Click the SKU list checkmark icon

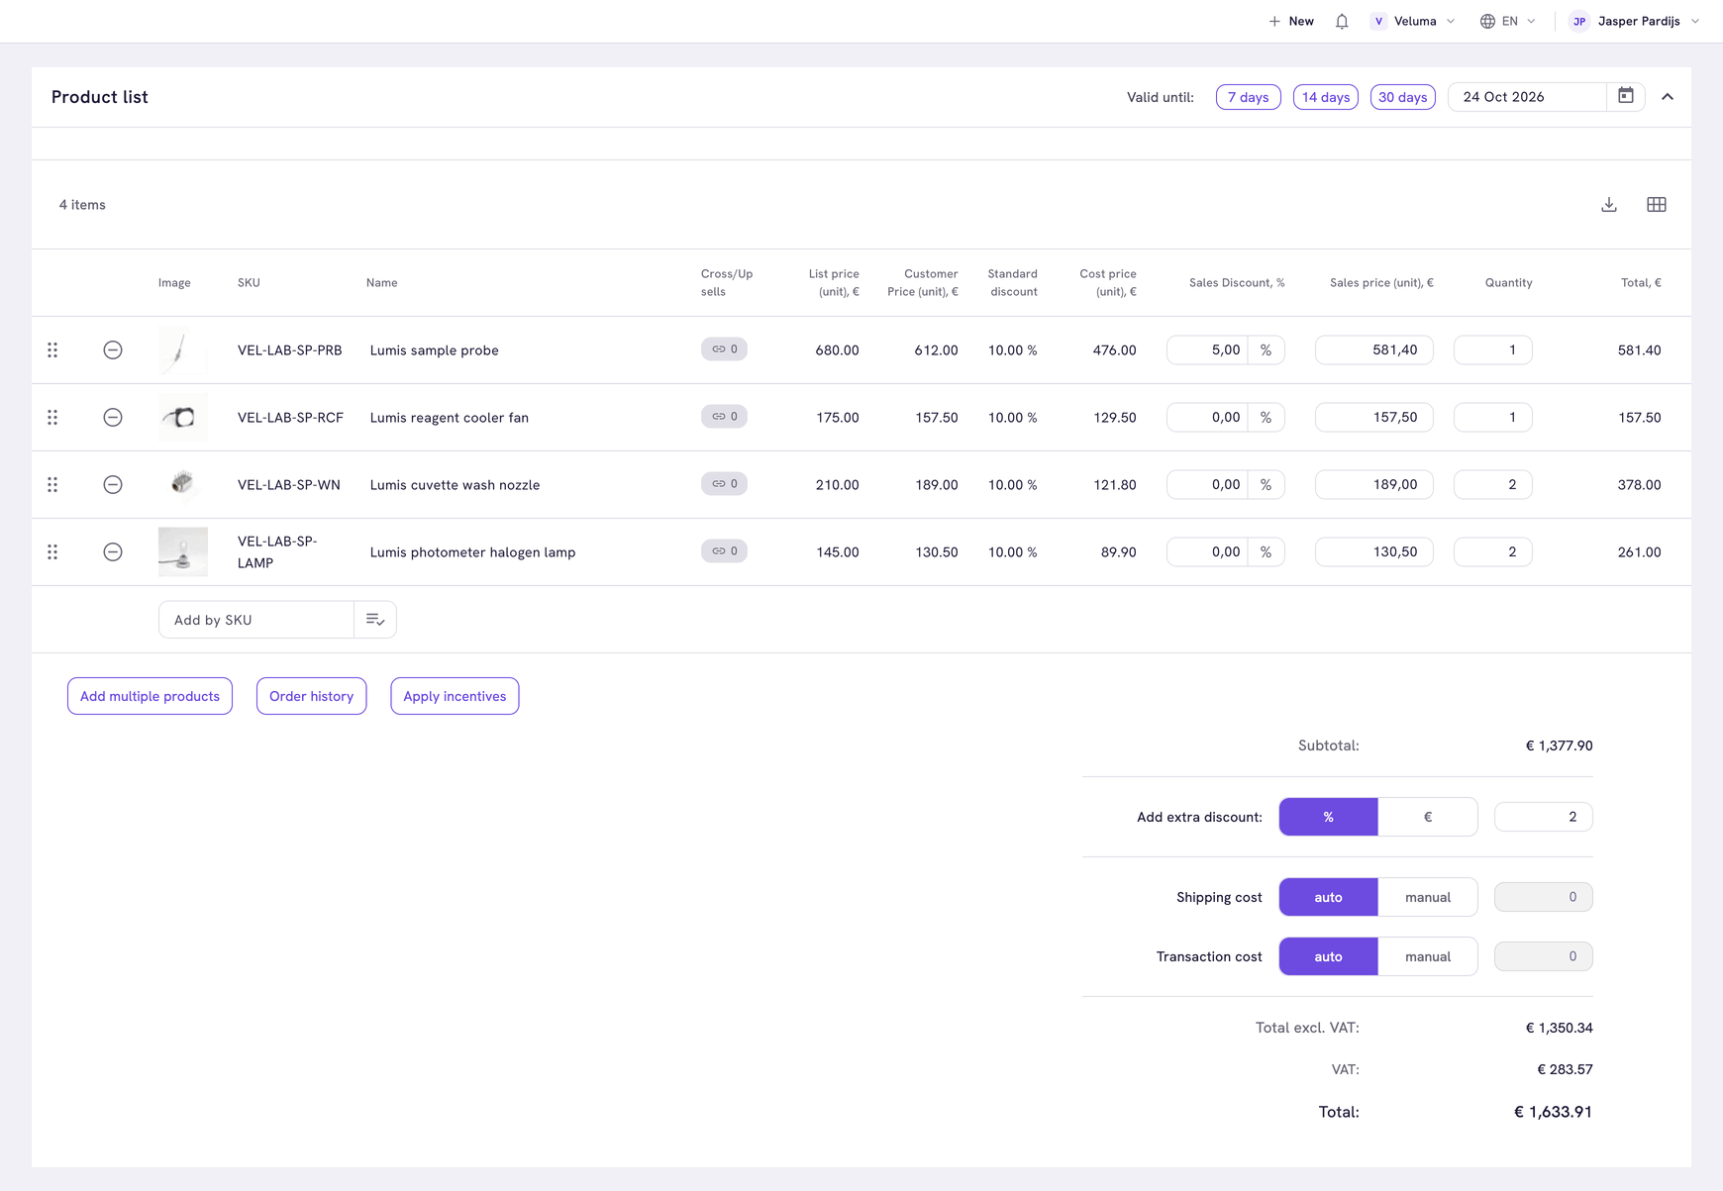[x=375, y=620]
